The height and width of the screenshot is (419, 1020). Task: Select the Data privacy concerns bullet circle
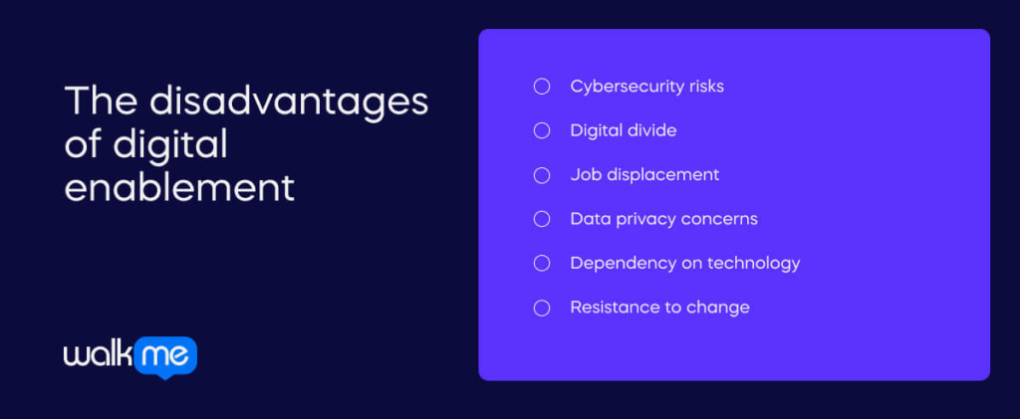click(x=542, y=219)
